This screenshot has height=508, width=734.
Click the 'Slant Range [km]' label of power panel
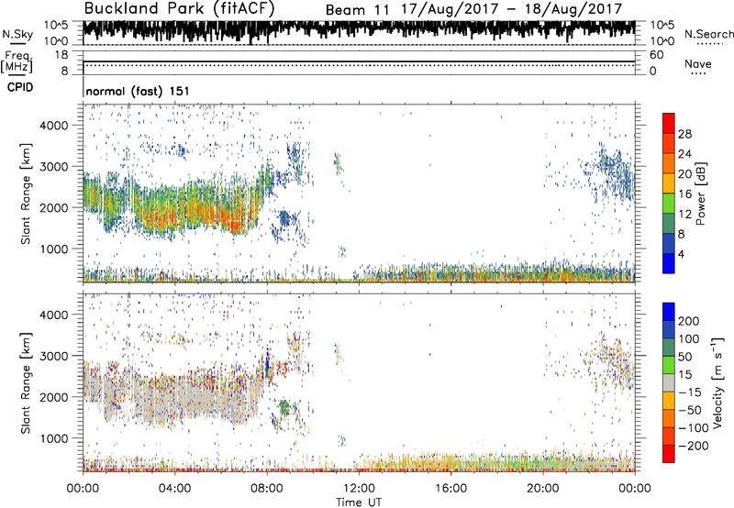[26, 193]
